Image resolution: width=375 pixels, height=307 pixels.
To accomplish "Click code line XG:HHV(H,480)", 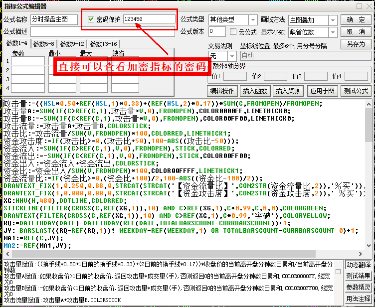I will [x=65, y=201].
